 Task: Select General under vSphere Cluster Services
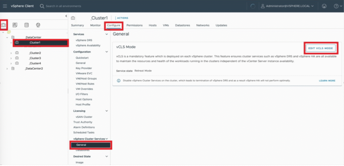point(91,145)
